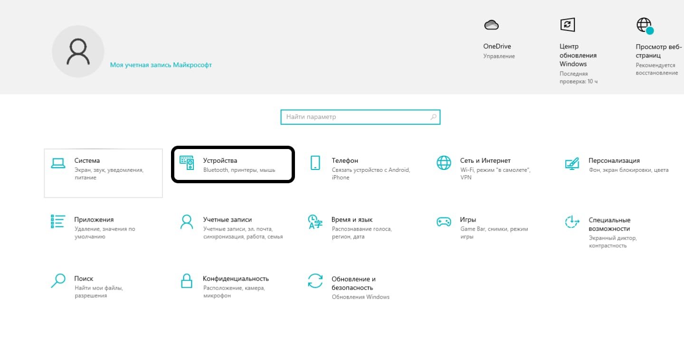This screenshot has height=356, width=684.
Task: Click text Обновления Windows
Action: 361,297
